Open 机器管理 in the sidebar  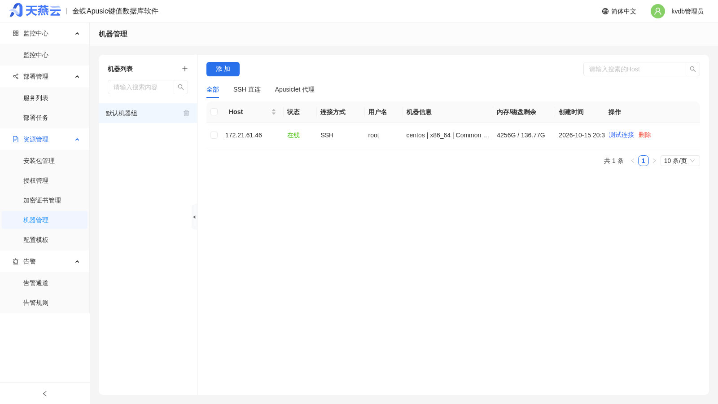45,220
